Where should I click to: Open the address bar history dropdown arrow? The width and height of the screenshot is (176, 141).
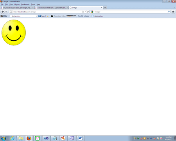[85, 12]
